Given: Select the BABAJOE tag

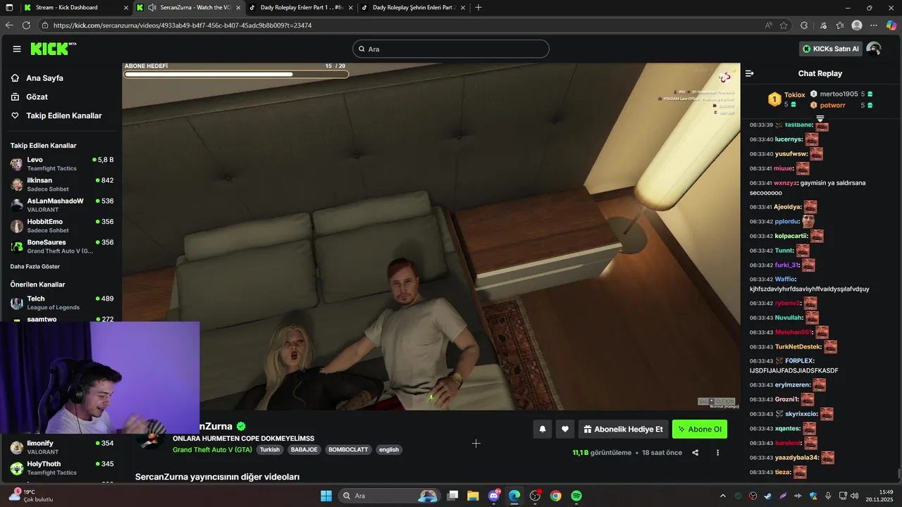Looking at the screenshot, I should point(304,449).
